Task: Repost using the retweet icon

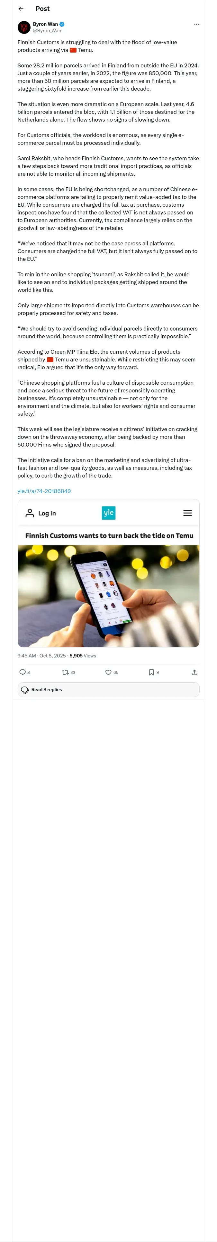Action: (65, 672)
